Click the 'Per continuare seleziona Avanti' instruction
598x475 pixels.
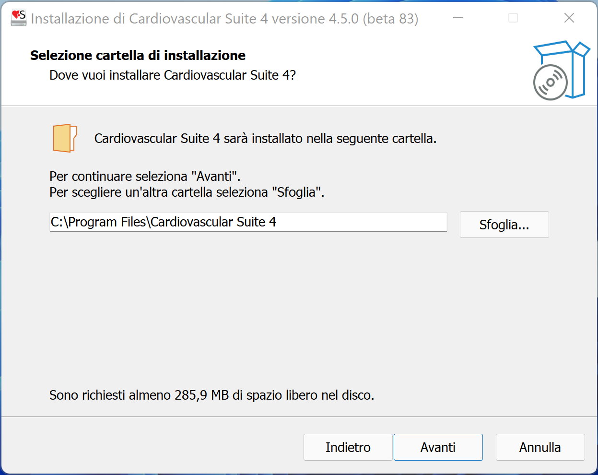tap(145, 176)
